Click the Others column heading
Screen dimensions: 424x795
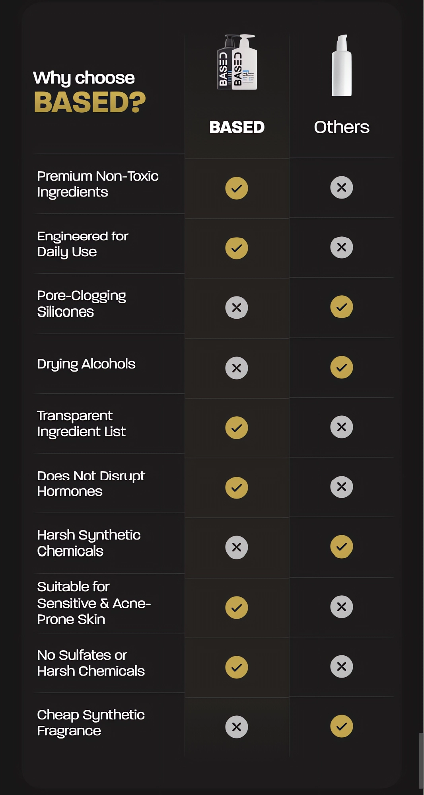(342, 127)
